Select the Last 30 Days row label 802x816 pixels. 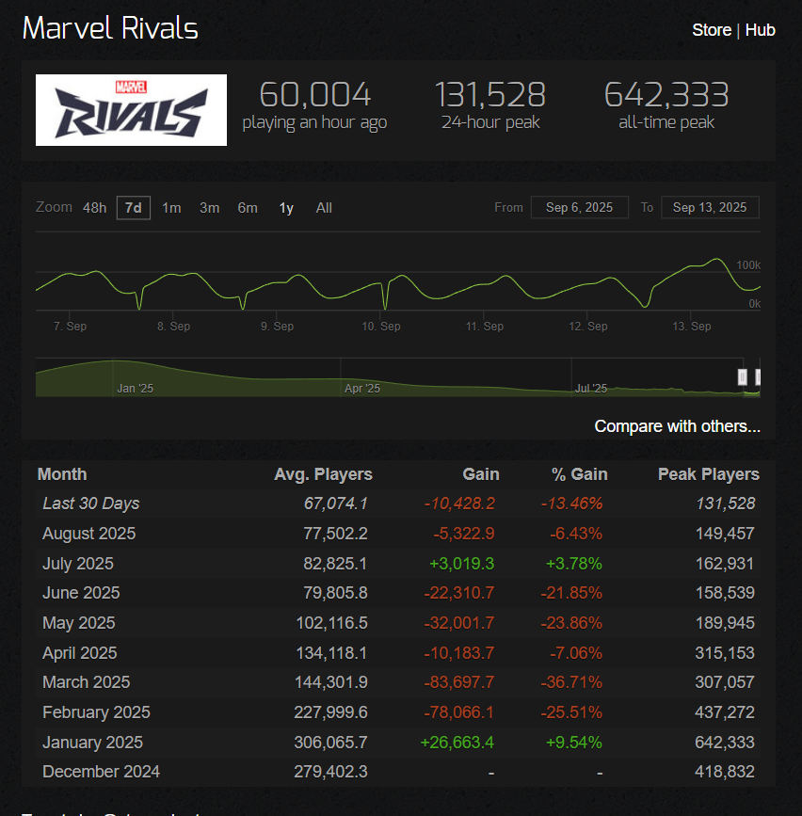pos(91,504)
